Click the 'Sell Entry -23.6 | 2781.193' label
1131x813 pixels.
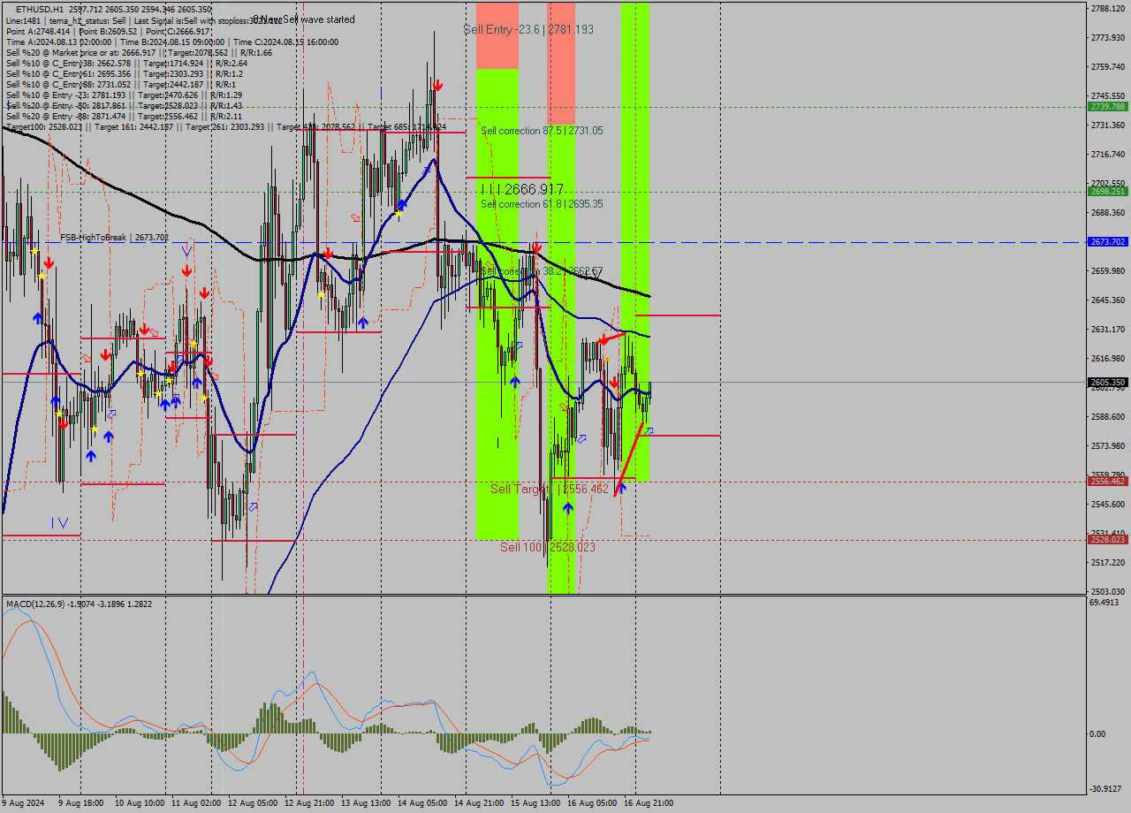click(x=528, y=29)
